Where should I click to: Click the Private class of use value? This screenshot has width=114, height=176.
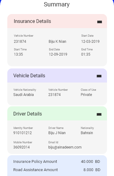pyautogui.click(x=86, y=95)
